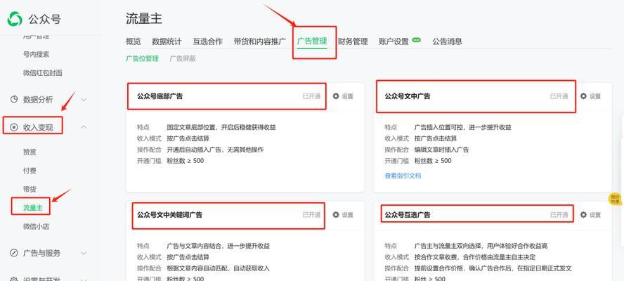Click the 流量主 page heading
This screenshot has width=624, height=281.
tap(144, 18)
